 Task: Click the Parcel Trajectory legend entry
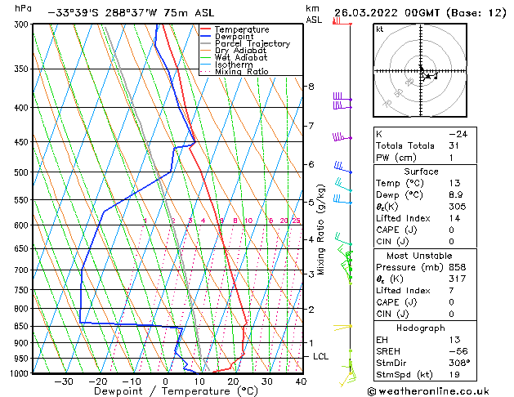[245, 43]
